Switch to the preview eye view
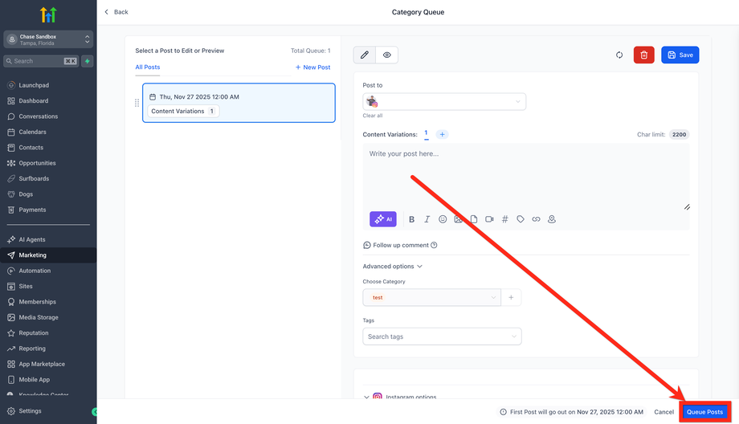Image resolution: width=739 pixels, height=424 pixels. point(387,55)
